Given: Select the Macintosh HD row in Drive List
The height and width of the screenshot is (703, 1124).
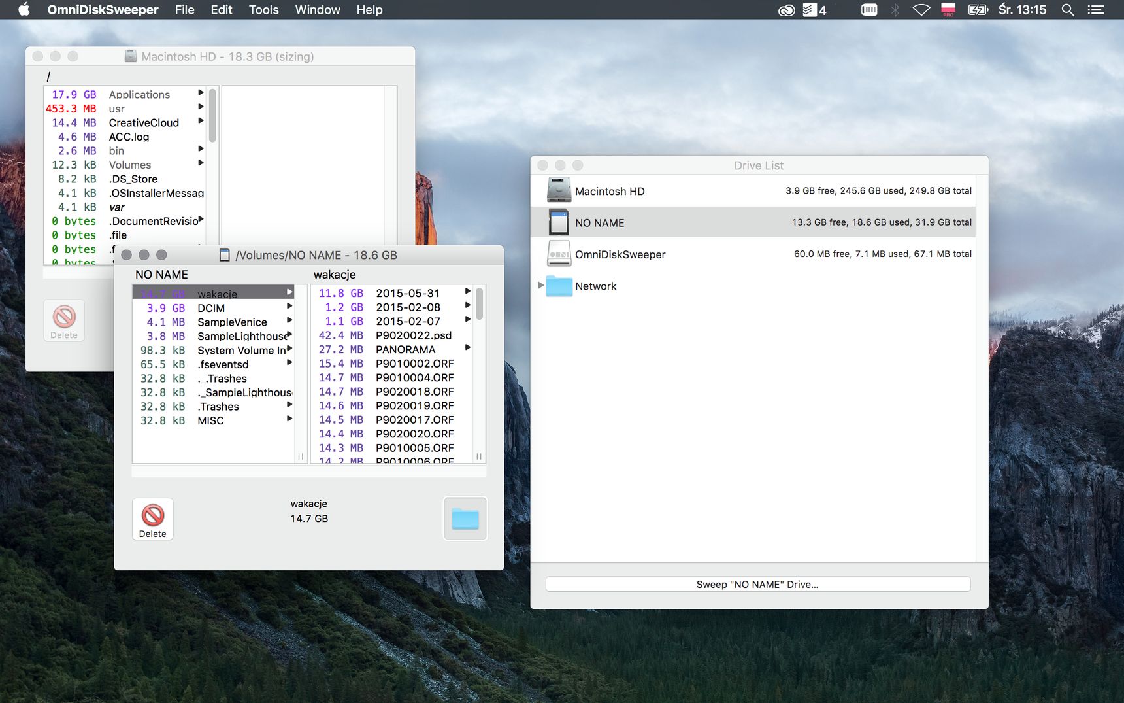Looking at the screenshot, I should [x=753, y=191].
